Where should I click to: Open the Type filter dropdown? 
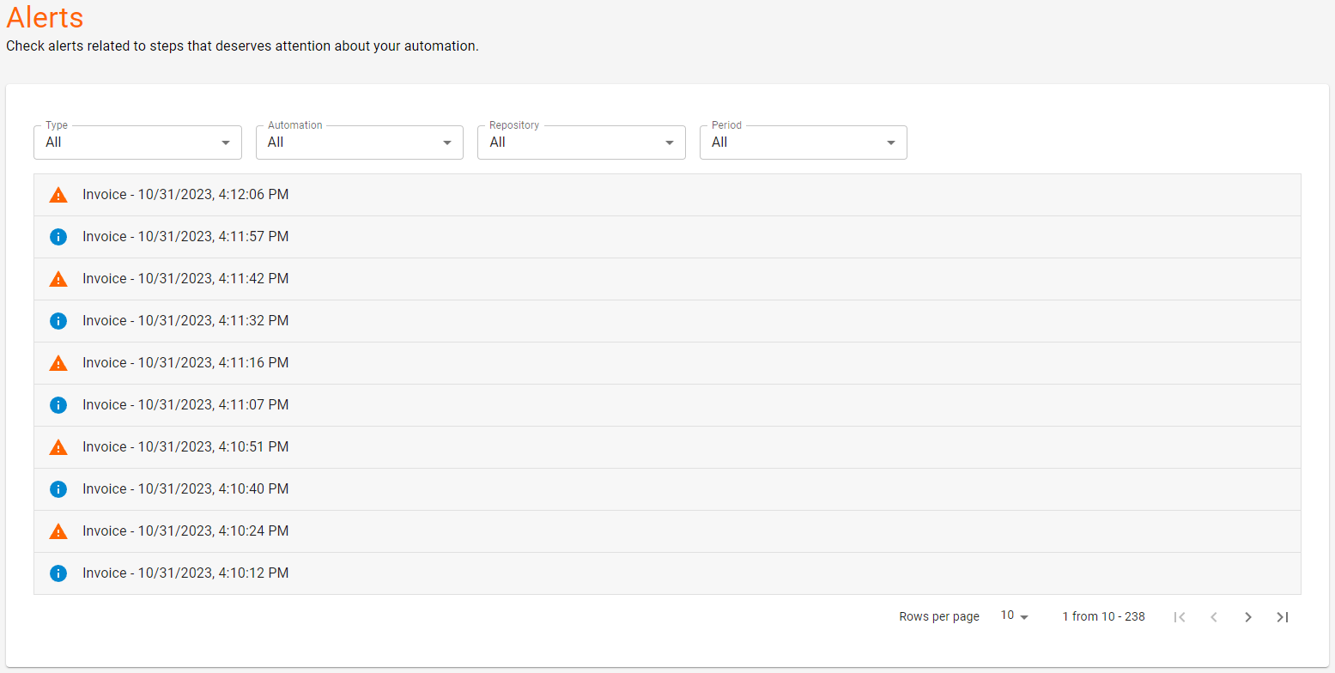[x=137, y=142]
